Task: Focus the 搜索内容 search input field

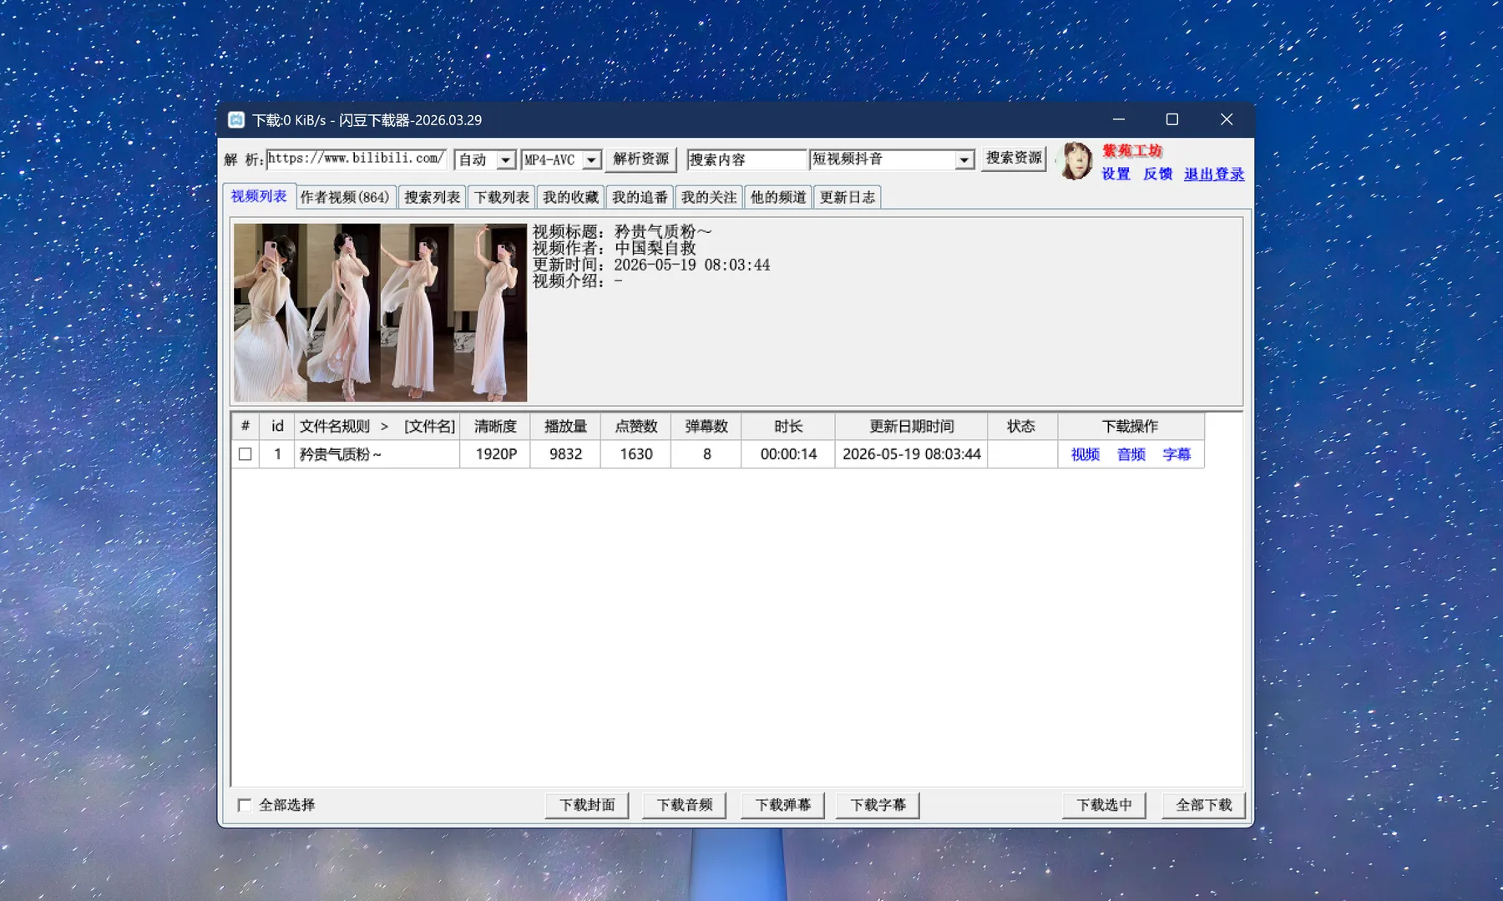Action: click(746, 159)
